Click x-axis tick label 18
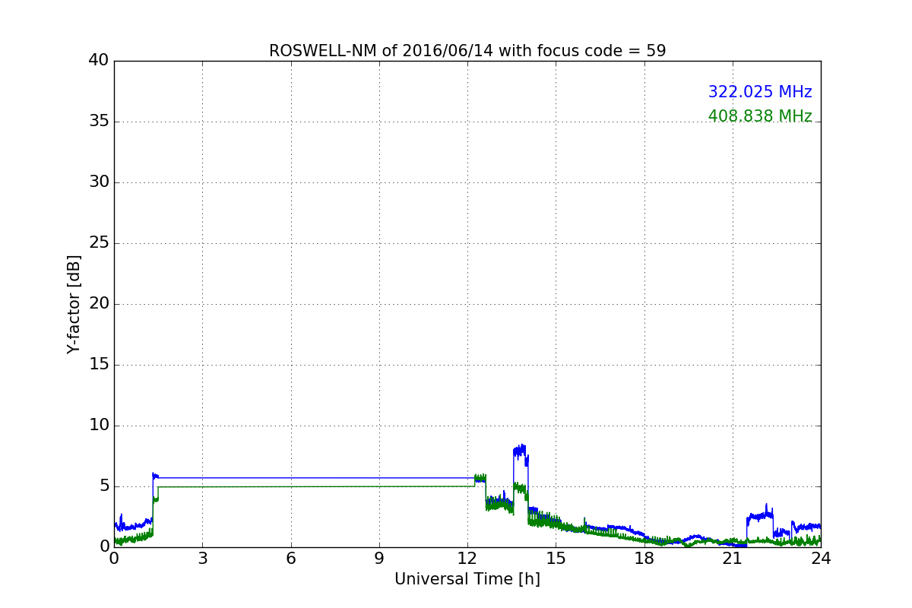912x608 pixels. 644,559
